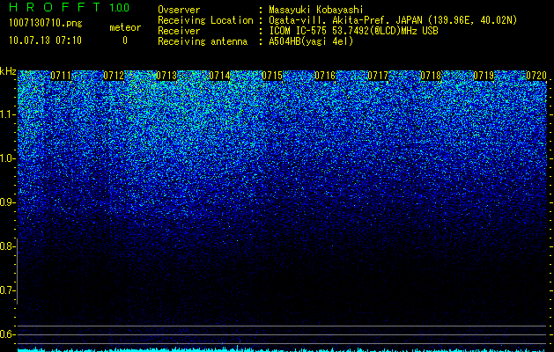Screen dimensions: 554x352
Task: Click the observer name Masayuki Kobayashi
Action: click(316, 10)
